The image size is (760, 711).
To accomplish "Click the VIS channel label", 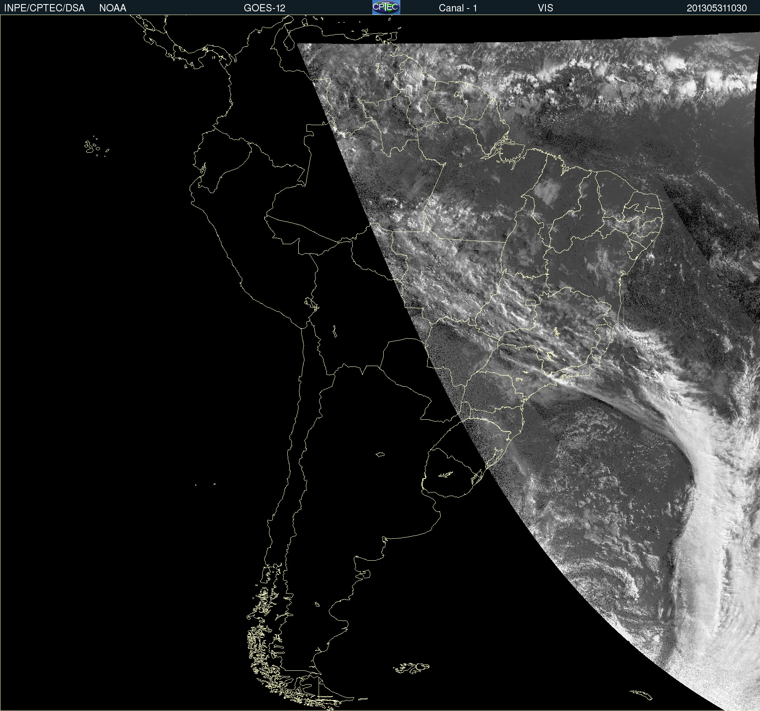I will point(545,8).
